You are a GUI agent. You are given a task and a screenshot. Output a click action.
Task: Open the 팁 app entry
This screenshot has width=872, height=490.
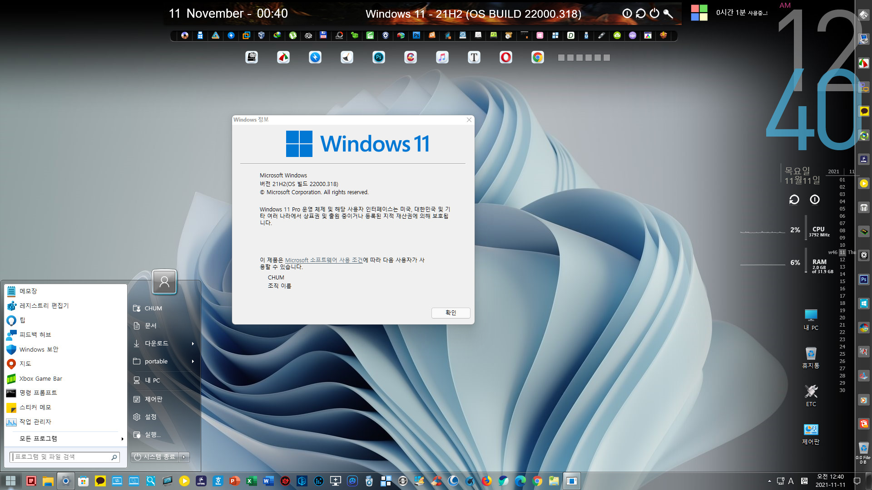pyautogui.click(x=65, y=320)
